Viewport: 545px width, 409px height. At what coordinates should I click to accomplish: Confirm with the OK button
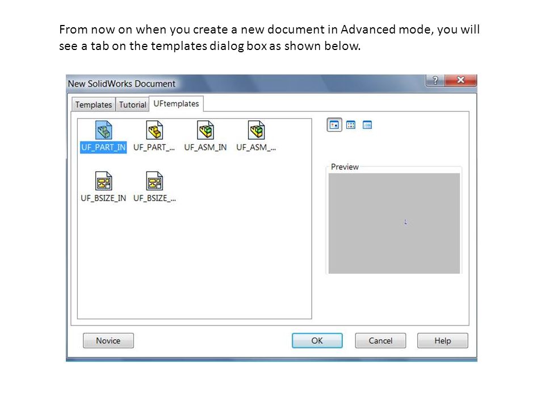coord(317,340)
